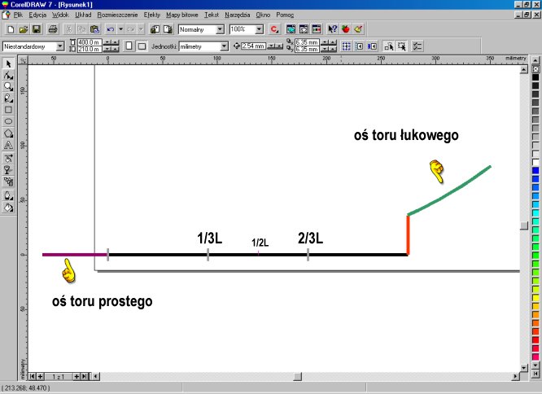Choose the Rectangle tool
Image resolution: width=542 pixels, height=394 pixels.
[x=8, y=109]
